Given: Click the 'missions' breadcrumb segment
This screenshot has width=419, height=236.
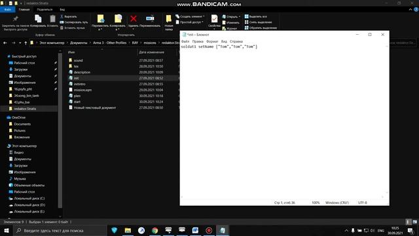Looking at the screenshot, I should point(150,43).
